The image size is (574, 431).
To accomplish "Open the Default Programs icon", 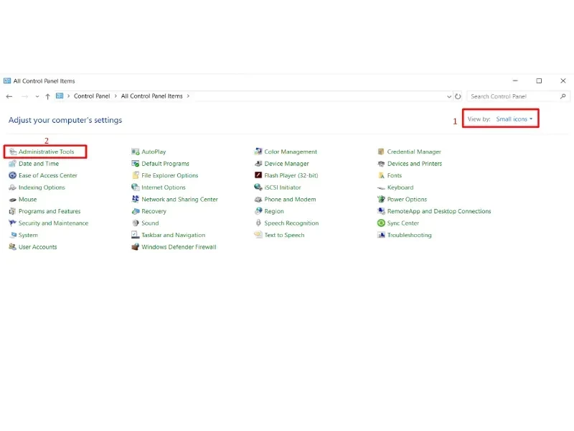I will pyautogui.click(x=136, y=164).
